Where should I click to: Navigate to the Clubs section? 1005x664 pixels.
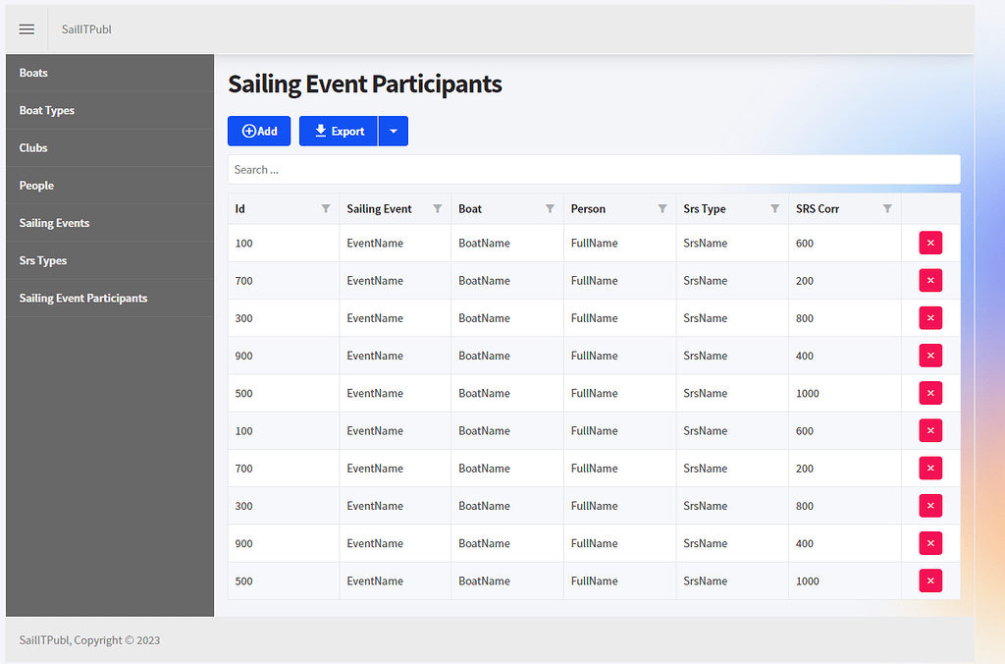[32, 147]
